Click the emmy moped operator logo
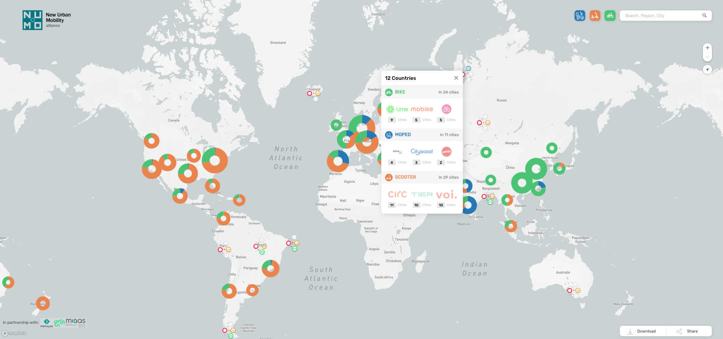723x339 pixels. pos(447,152)
